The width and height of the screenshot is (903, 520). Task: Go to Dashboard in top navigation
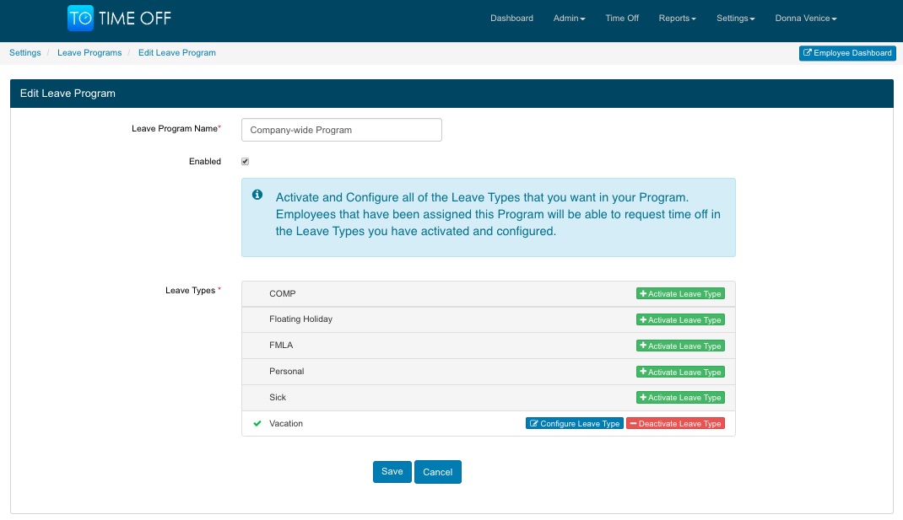click(x=511, y=19)
